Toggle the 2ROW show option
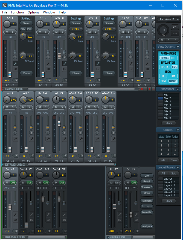183x240 pixels. 163,81
